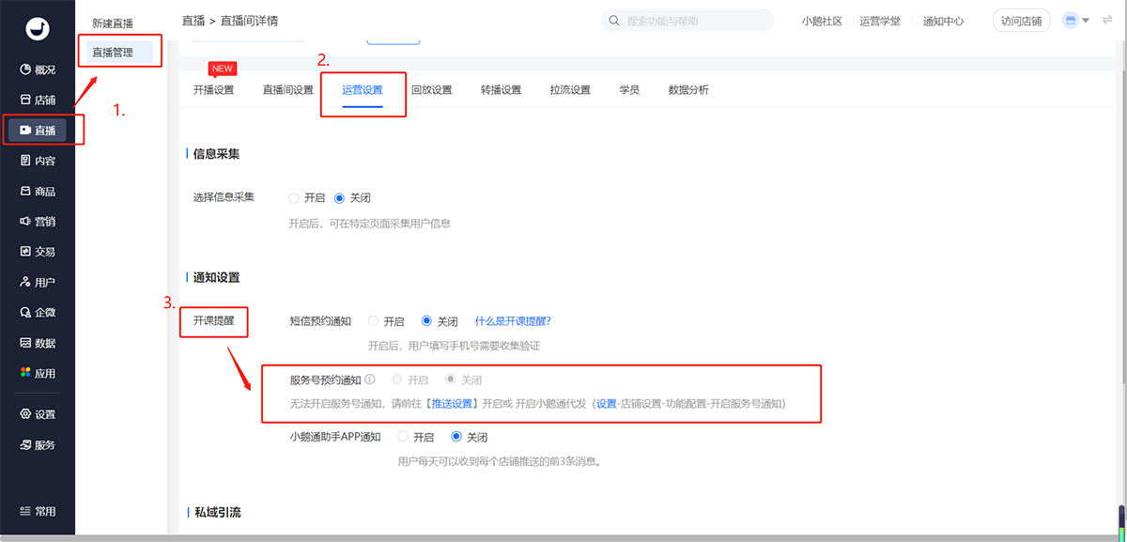Open 营销 marketing section in sidebar
The height and width of the screenshot is (542, 1127).
38,222
